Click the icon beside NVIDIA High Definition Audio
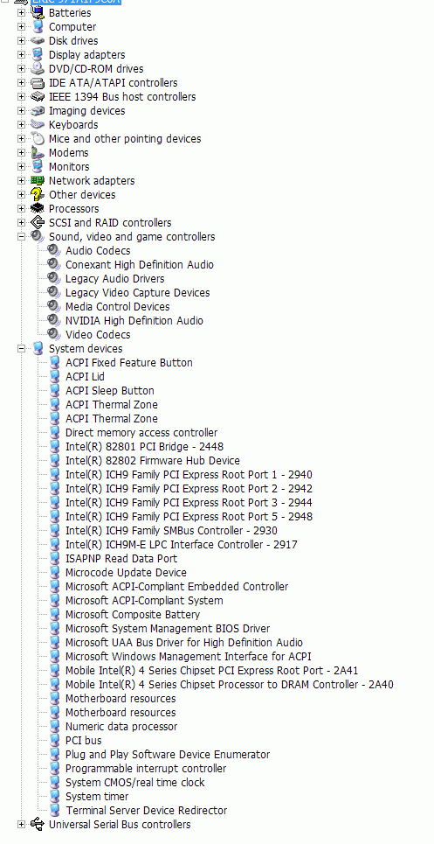The width and height of the screenshot is (434, 844). point(54,320)
